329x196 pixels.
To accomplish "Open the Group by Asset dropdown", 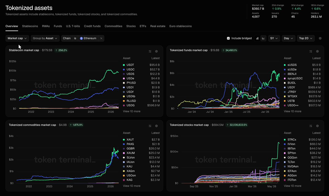I will (45, 38).
